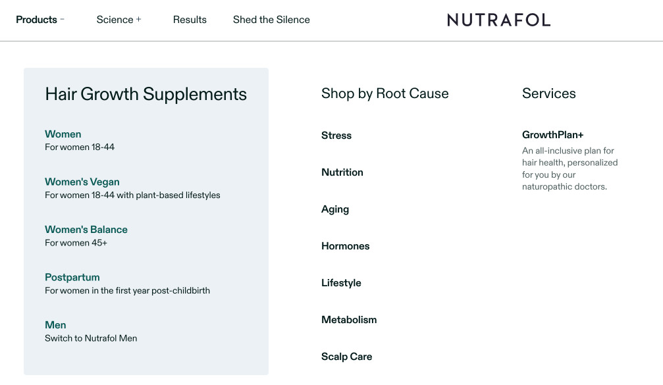Select Nutrition under Shop by Root Cause
Image resolution: width=663 pixels, height=385 pixels.
tap(342, 172)
